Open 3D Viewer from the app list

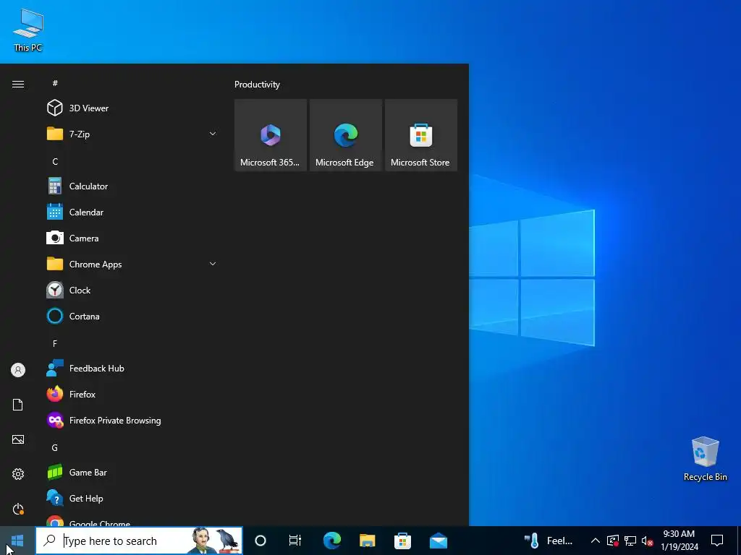tap(132, 108)
